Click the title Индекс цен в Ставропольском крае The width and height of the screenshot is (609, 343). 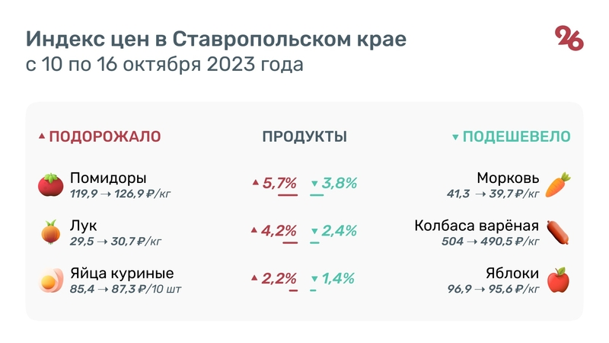coord(216,39)
